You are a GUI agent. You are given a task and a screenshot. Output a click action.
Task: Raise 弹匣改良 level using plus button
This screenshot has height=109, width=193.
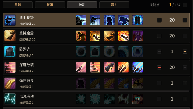click(185, 83)
